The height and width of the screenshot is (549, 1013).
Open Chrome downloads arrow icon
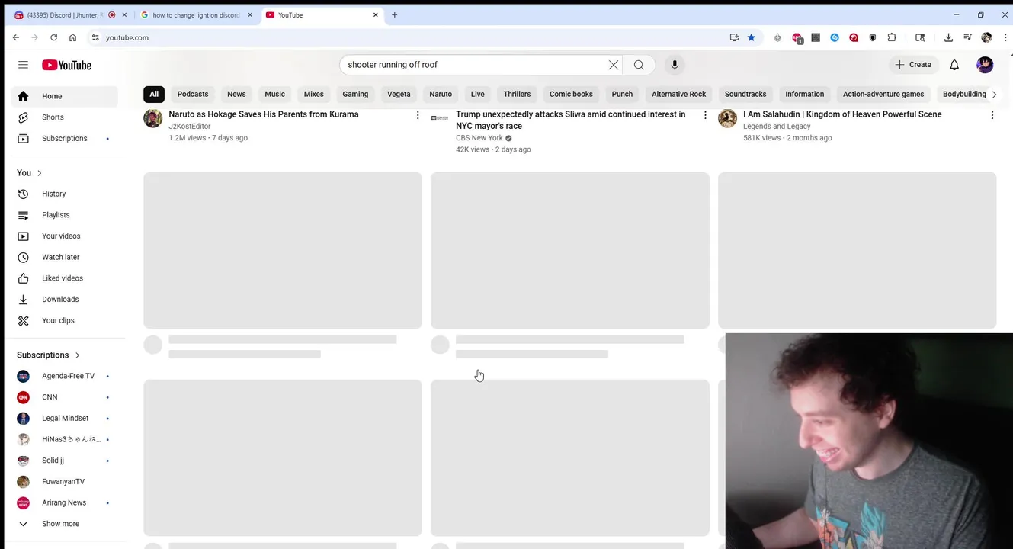click(948, 37)
